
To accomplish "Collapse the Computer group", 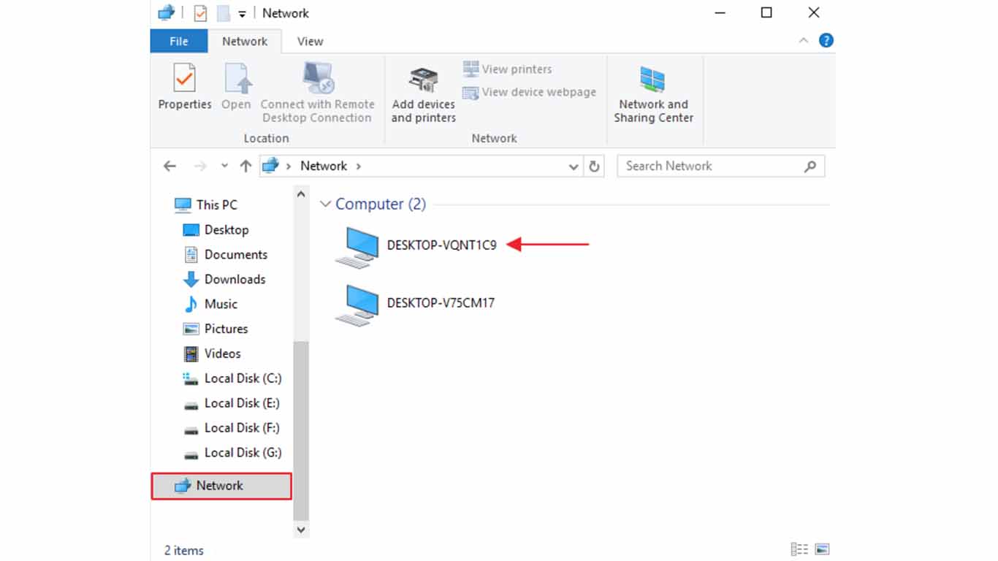I will tap(326, 205).
